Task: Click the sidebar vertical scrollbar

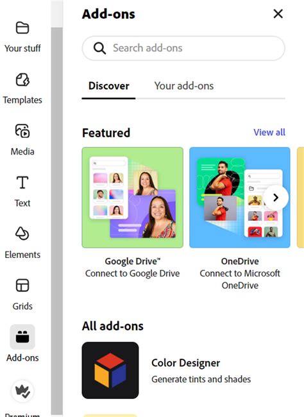Action: 57,220
